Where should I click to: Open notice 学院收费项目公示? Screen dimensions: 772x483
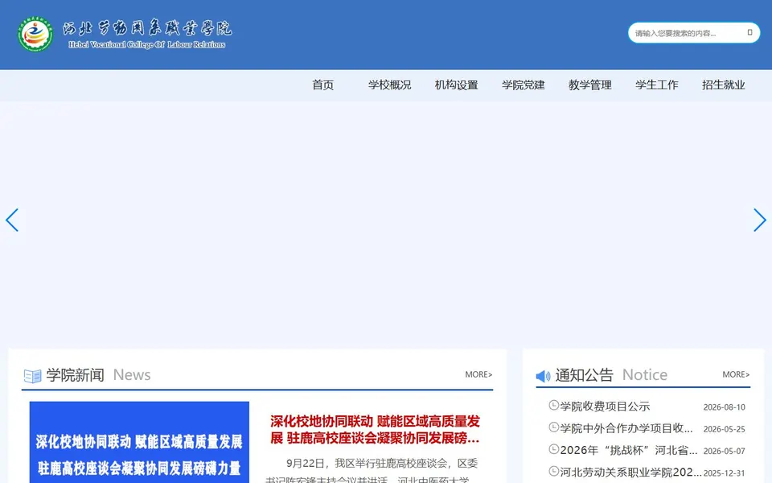pyautogui.click(x=605, y=407)
